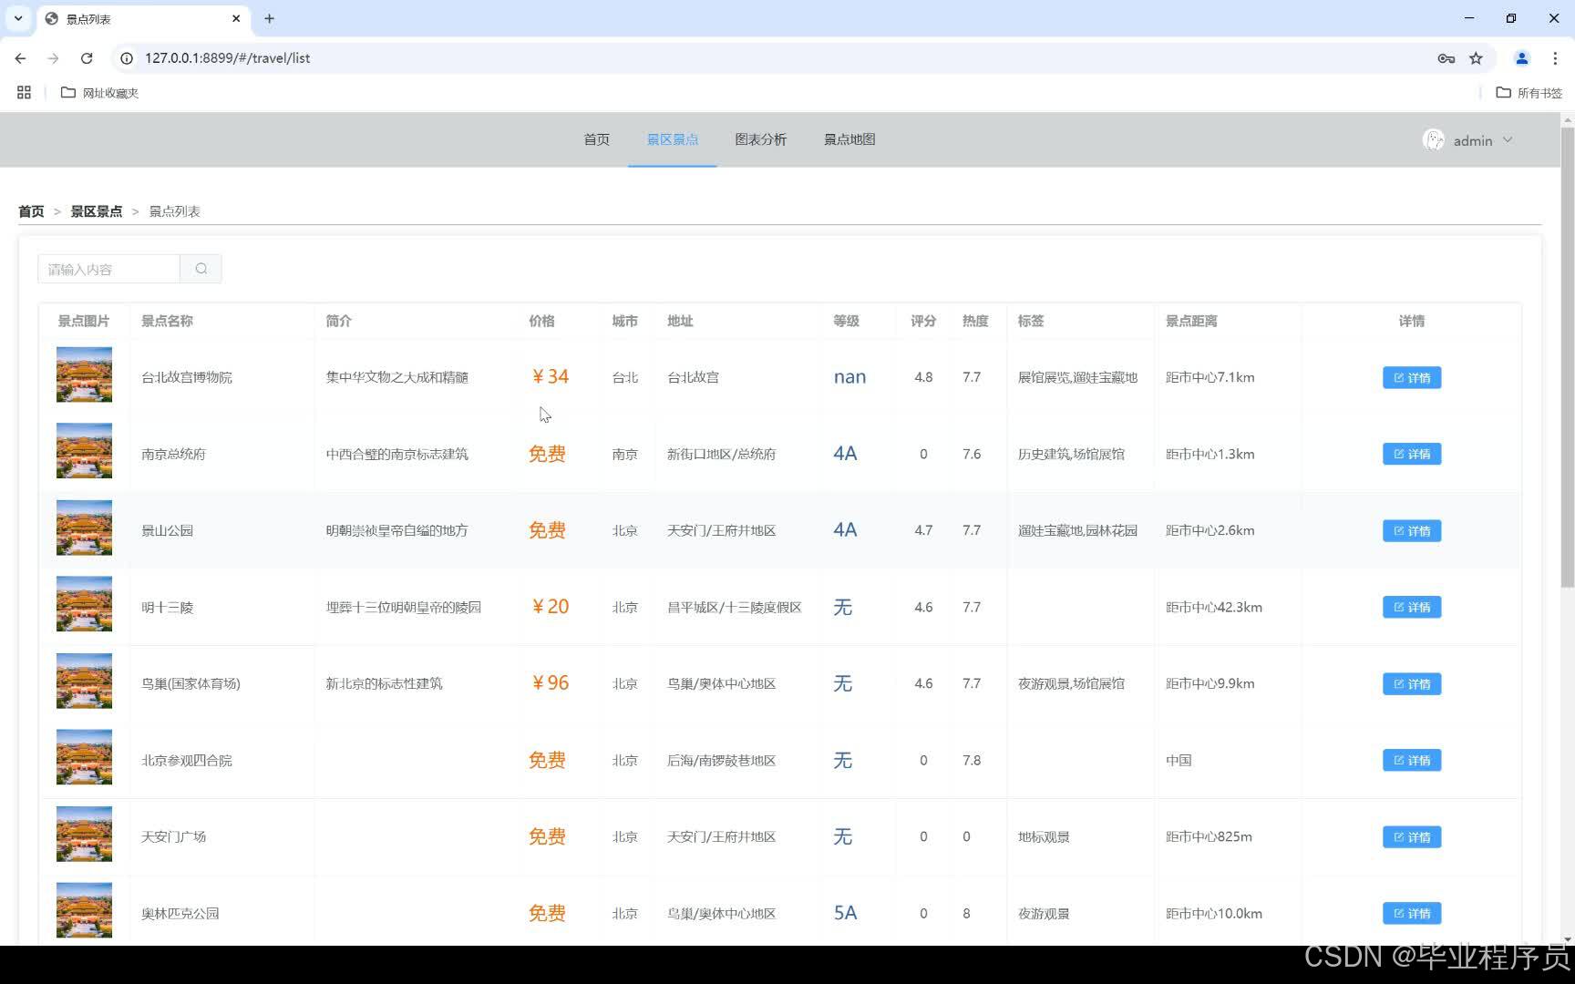Viewport: 1575px width, 984px height.
Task: Click city 台北 in first row
Action: click(x=624, y=377)
